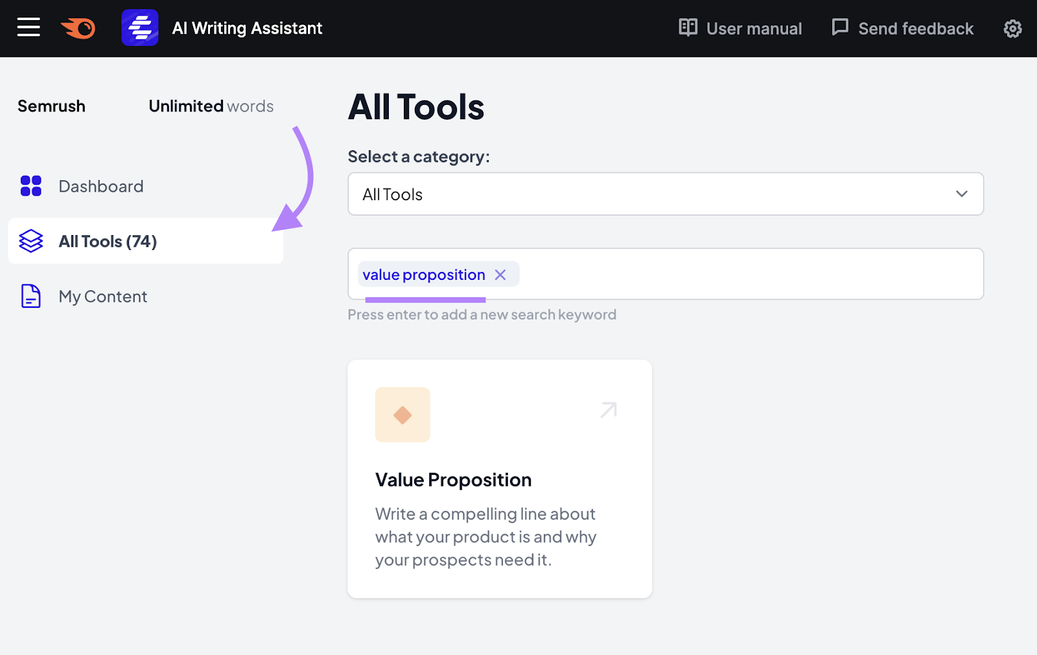Open the Value Proposition tool card arrow
The image size is (1037, 655).
[607, 409]
